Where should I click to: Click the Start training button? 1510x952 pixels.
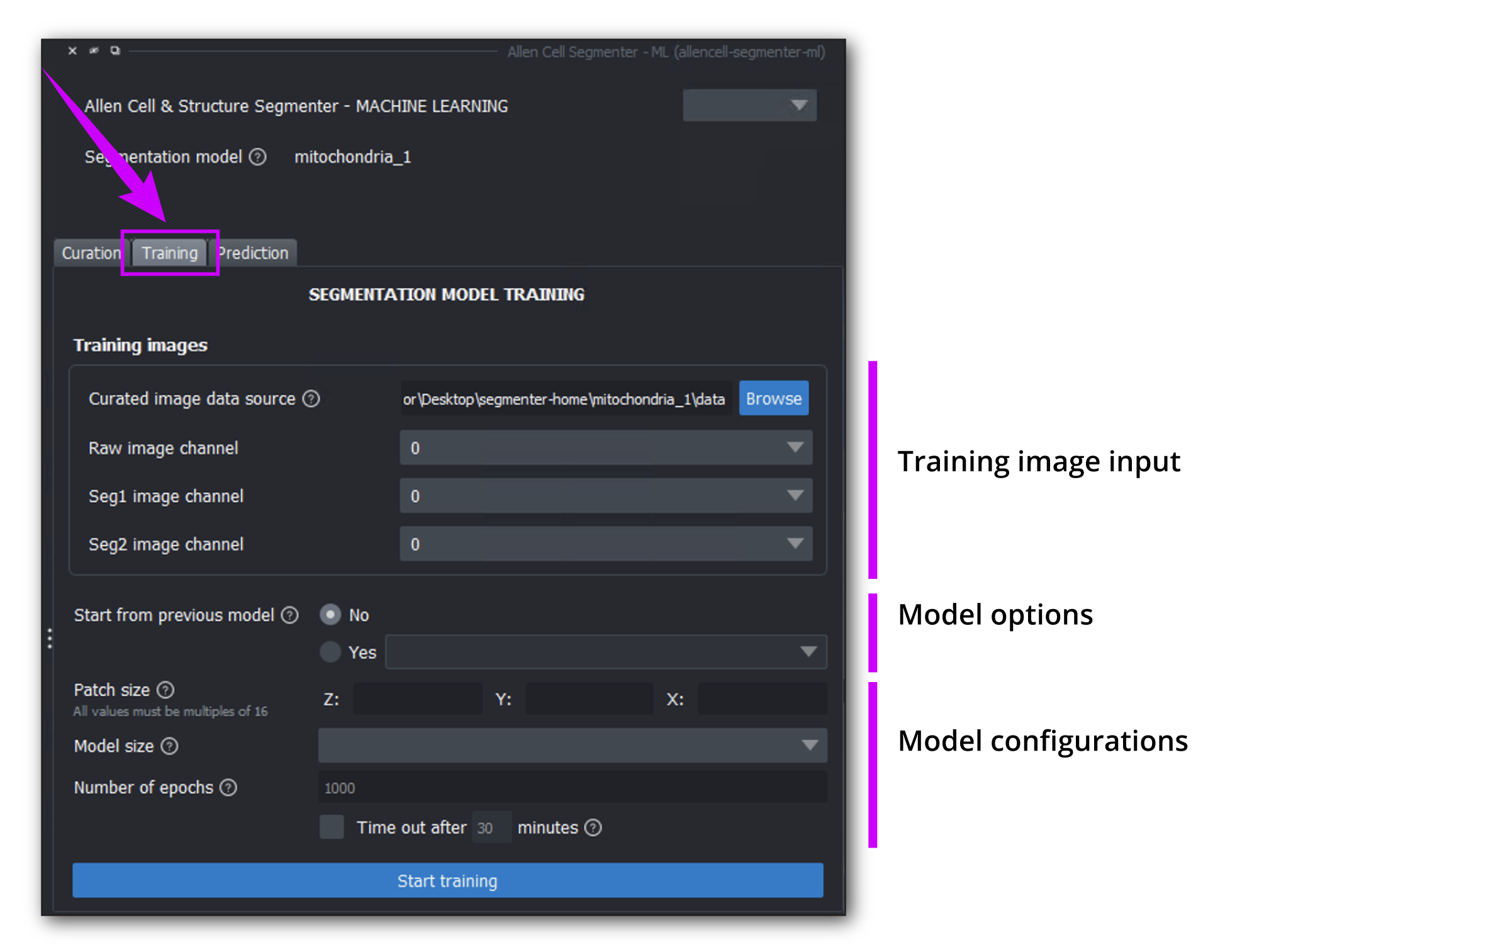[x=447, y=880]
